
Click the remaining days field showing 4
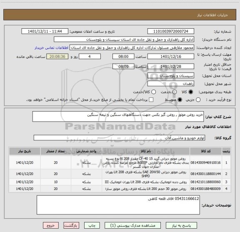coord(90,57)
